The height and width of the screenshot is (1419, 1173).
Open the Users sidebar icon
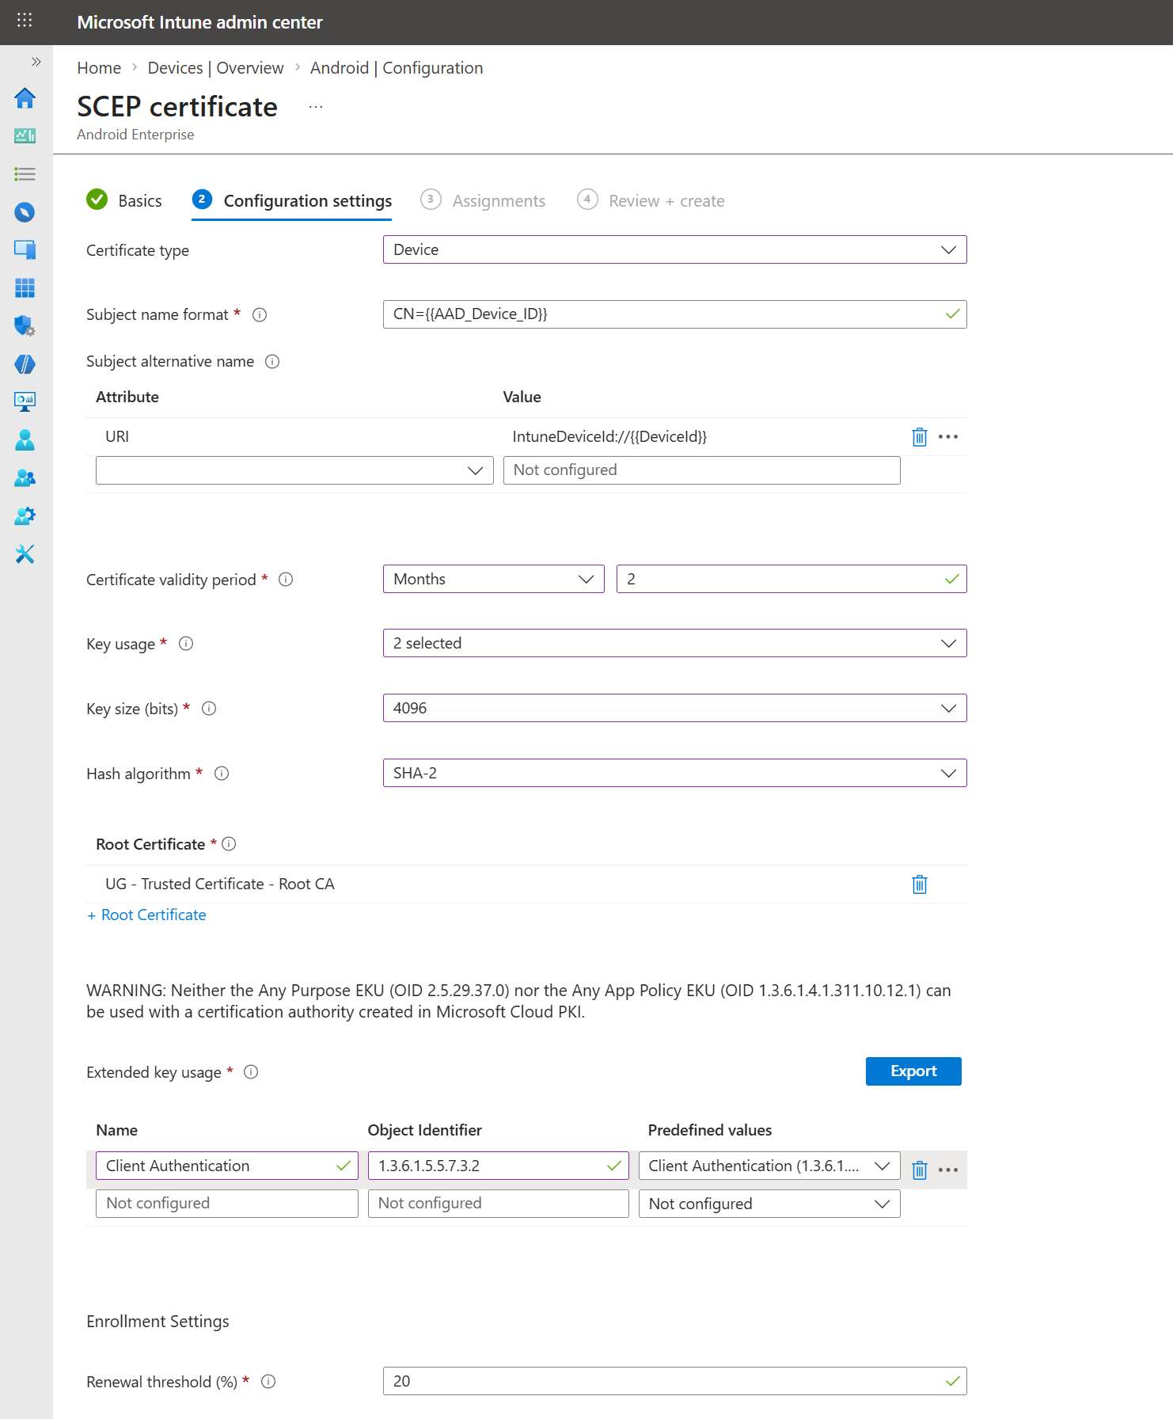[25, 439]
